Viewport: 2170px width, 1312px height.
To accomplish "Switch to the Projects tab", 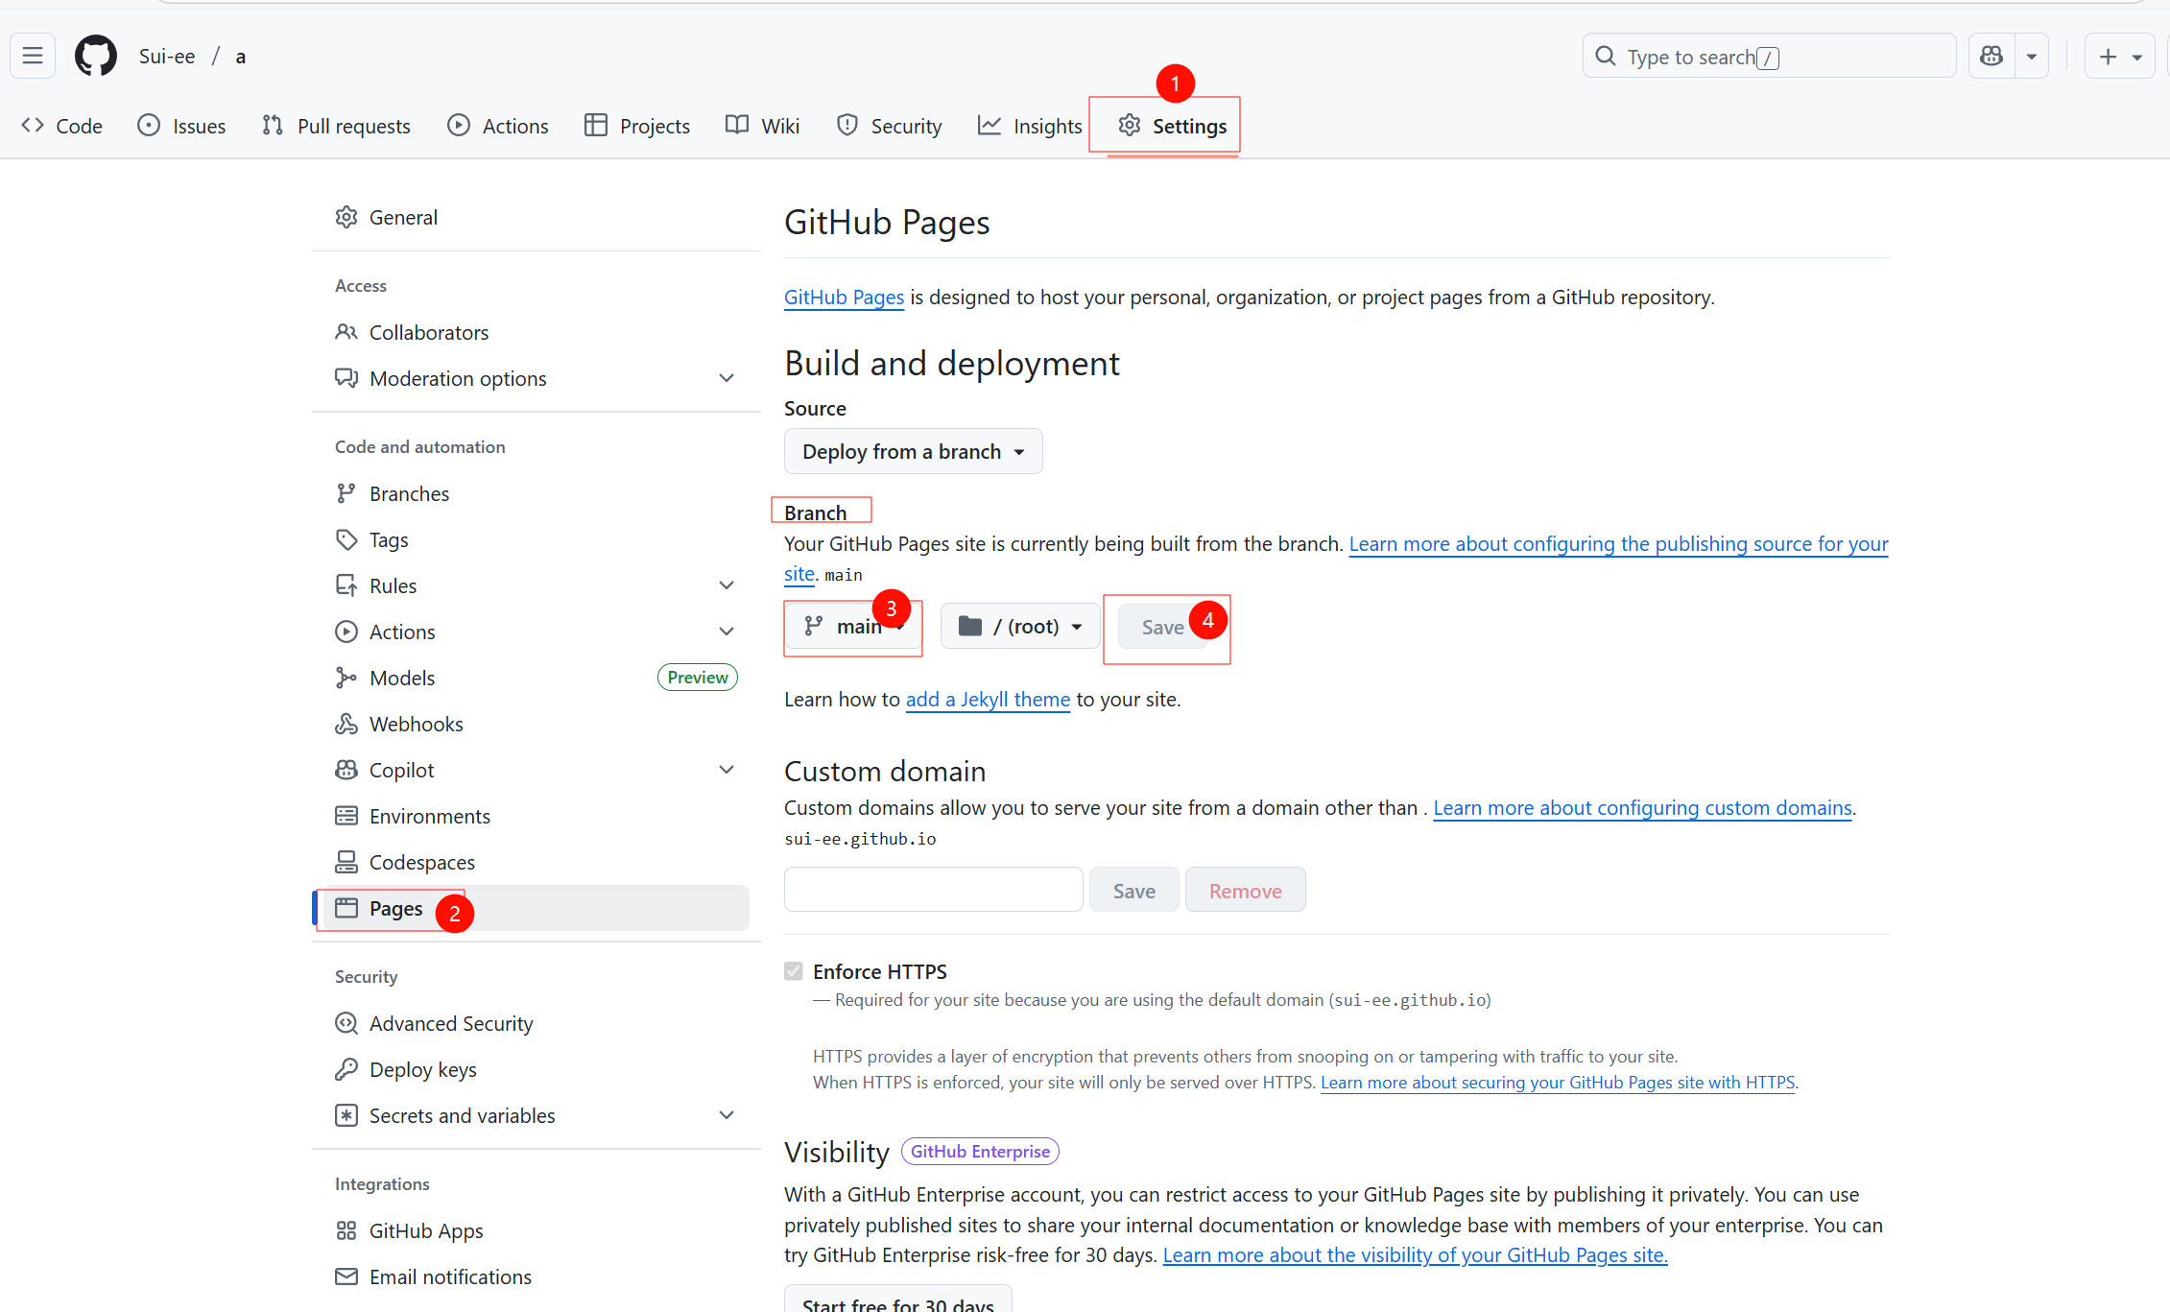I will tap(637, 126).
